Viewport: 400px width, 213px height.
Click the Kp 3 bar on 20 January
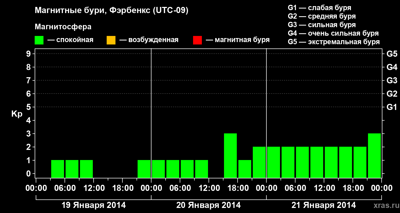tap(230, 155)
